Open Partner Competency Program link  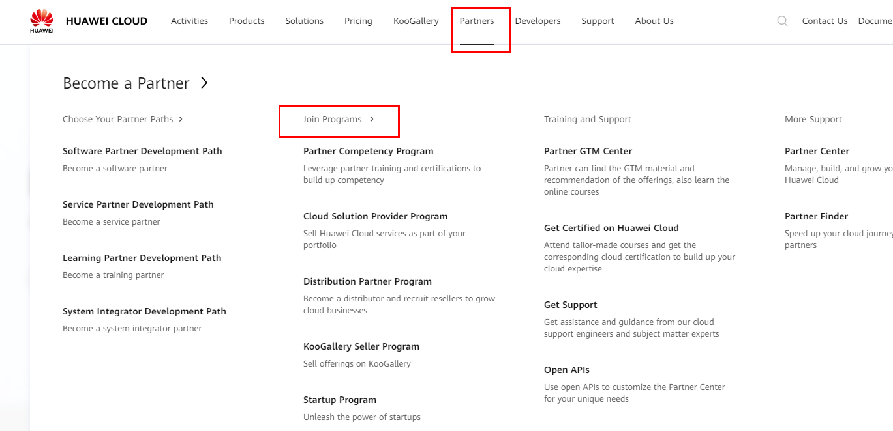point(368,151)
